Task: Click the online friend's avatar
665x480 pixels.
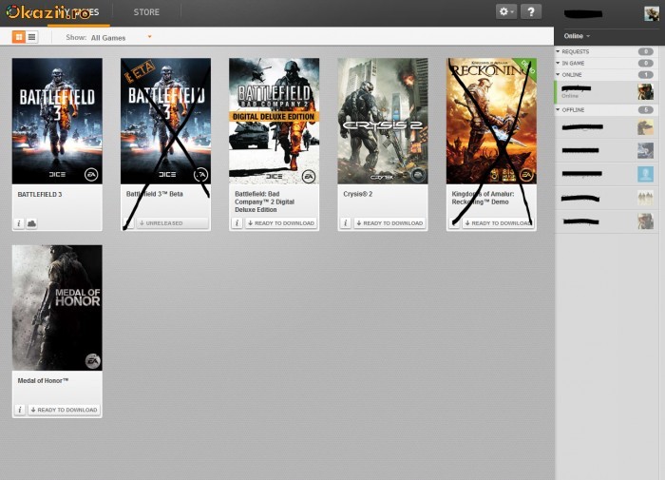Action: [645, 91]
